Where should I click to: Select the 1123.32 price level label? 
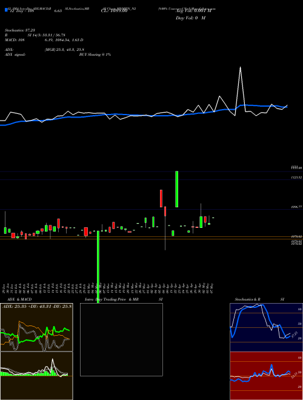click(296, 178)
